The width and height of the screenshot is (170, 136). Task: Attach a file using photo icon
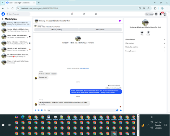pyautogui.click(x=38, y=110)
